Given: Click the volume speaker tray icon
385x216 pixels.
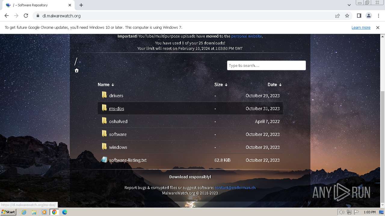Looking at the screenshot, I should [342, 212].
